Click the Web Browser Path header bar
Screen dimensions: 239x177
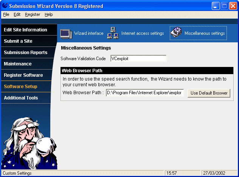click(x=147, y=71)
